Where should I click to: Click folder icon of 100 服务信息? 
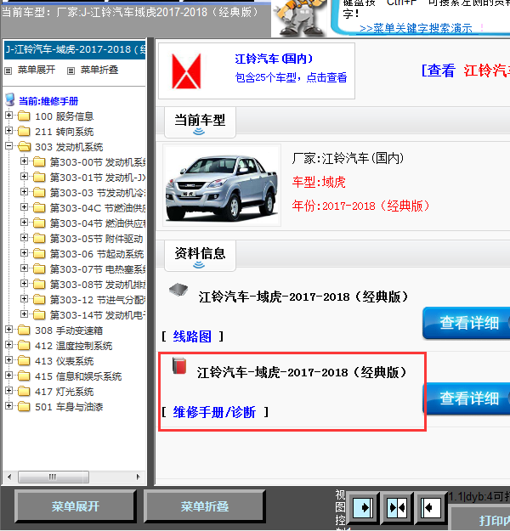24,116
